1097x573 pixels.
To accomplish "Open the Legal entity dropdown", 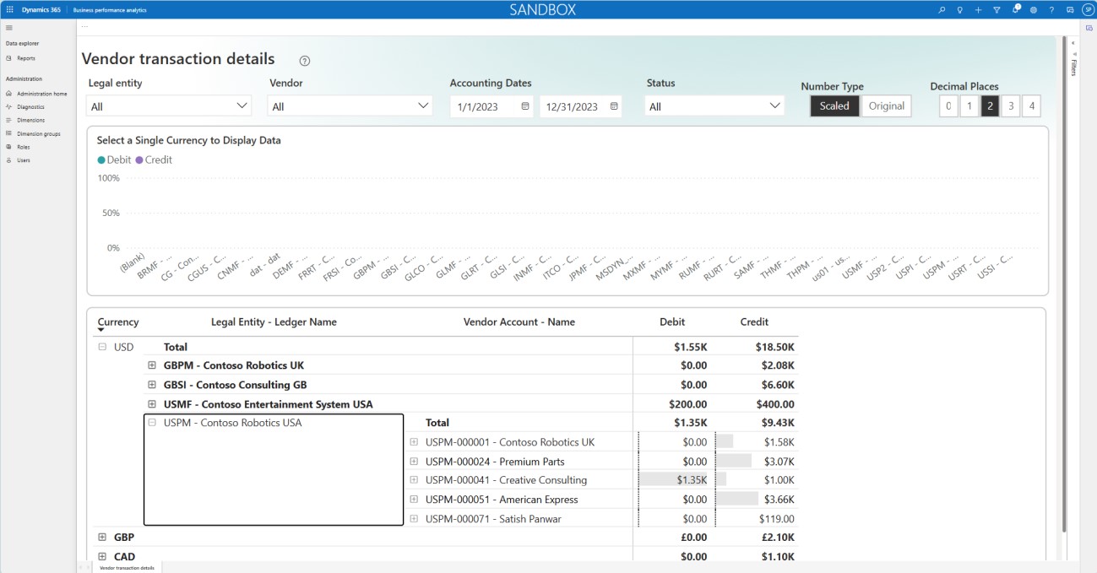I will pyautogui.click(x=169, y=106).
